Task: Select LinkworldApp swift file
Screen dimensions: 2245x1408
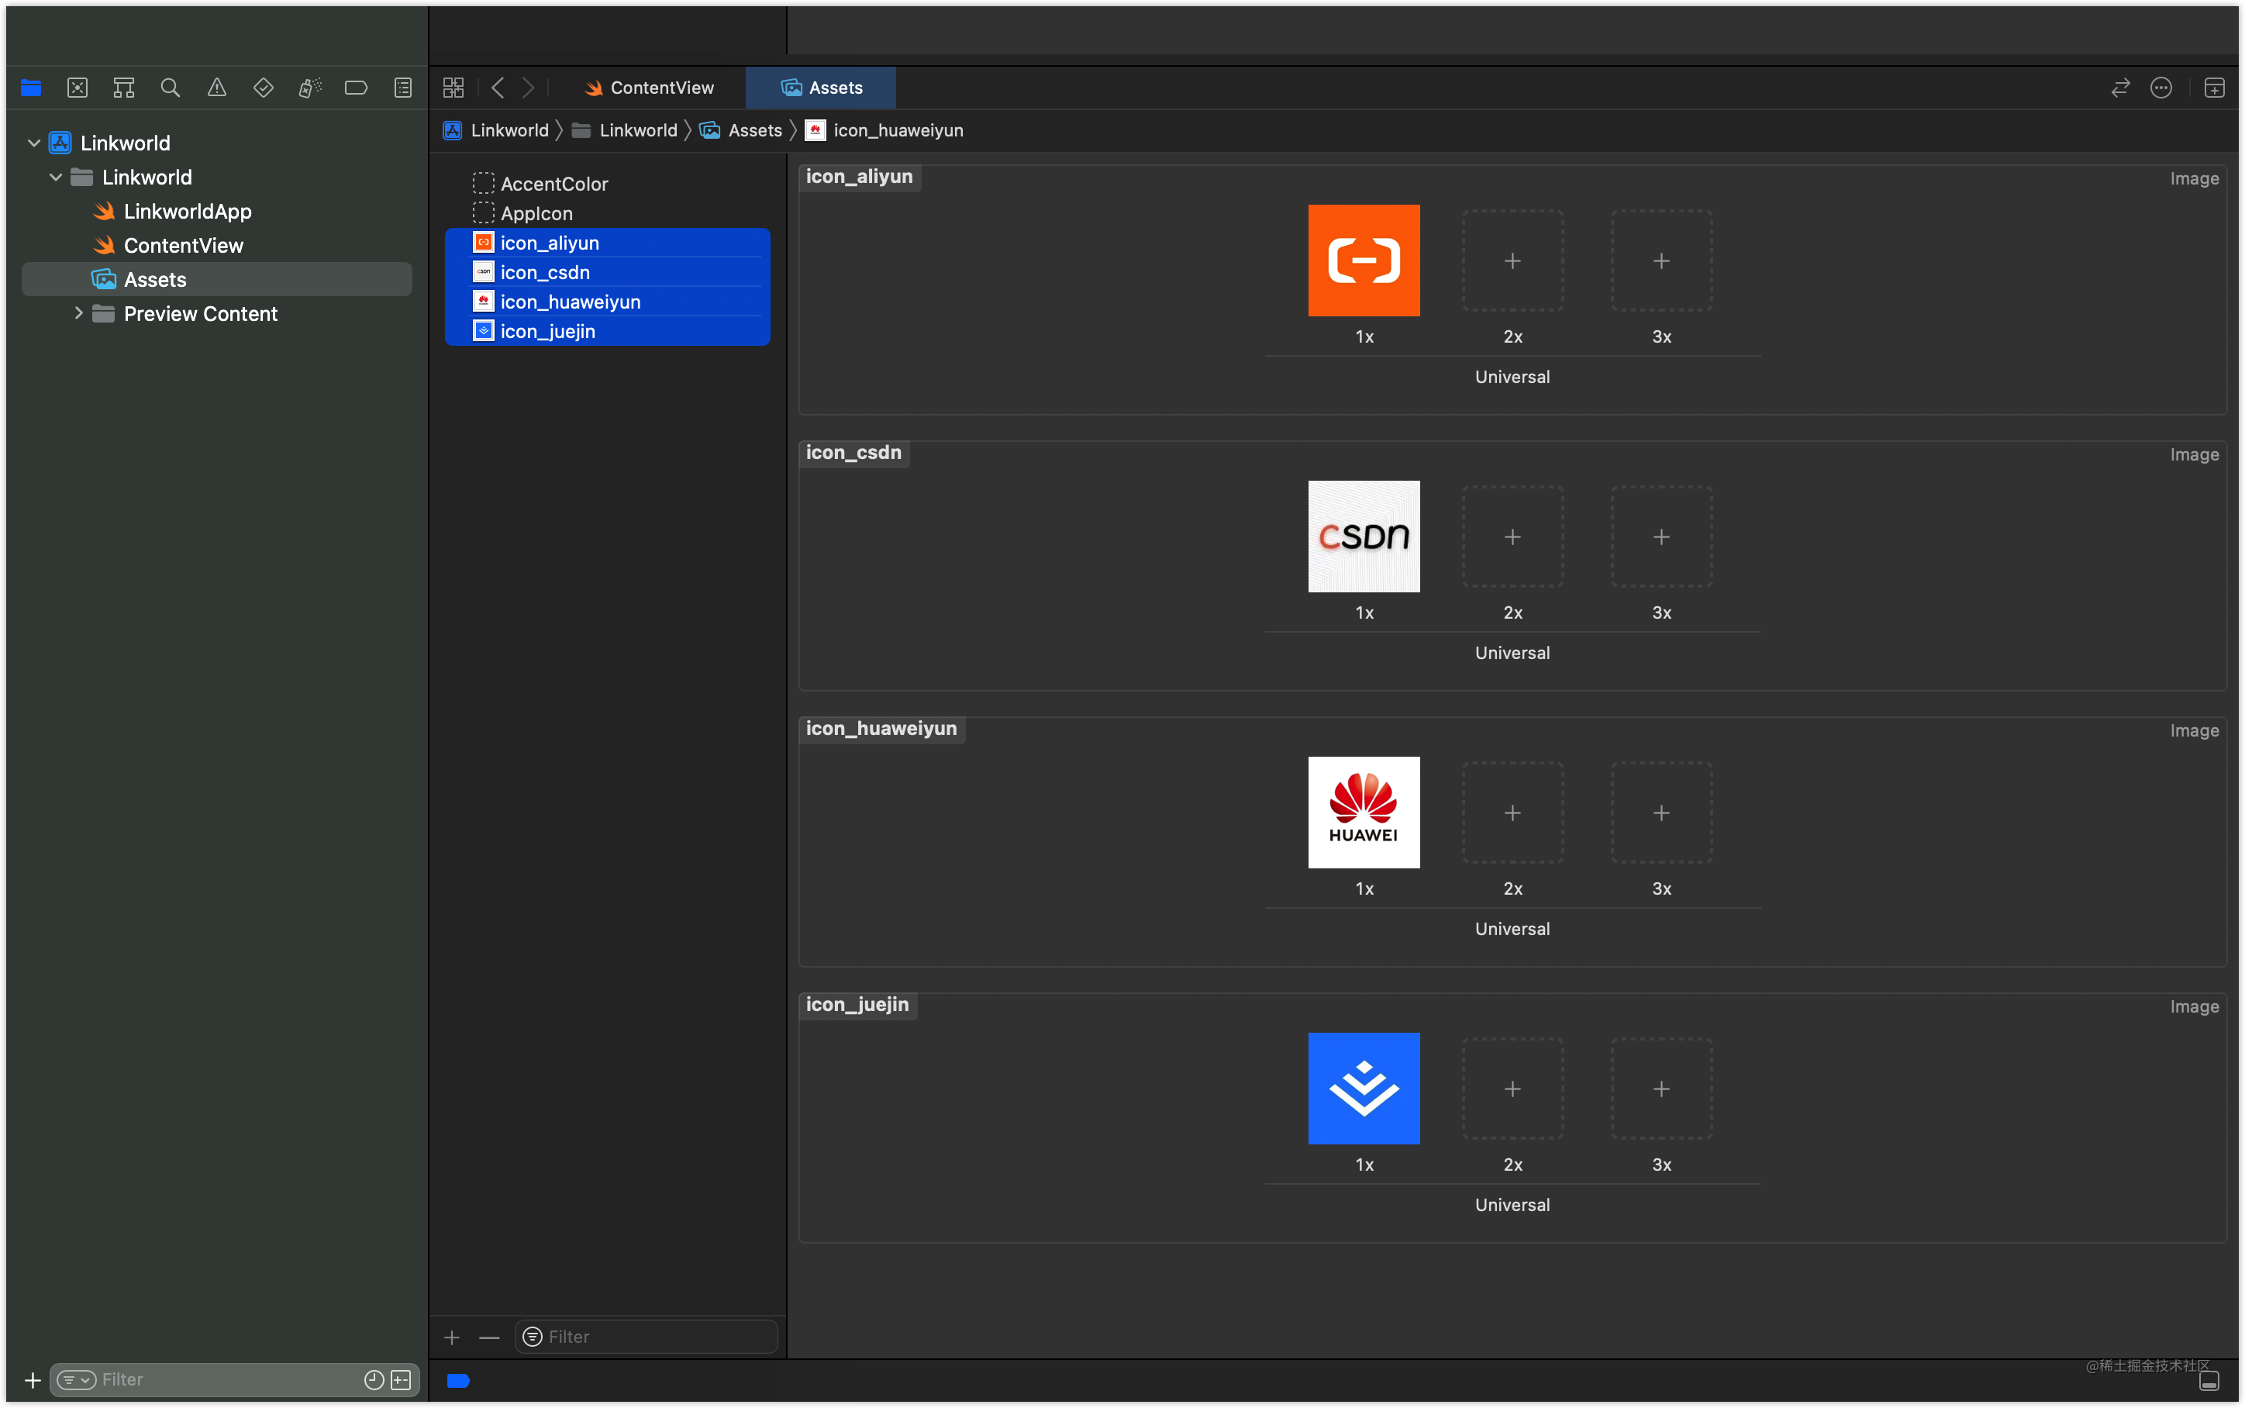Action: pyautogui.click(x=187, y=212)
